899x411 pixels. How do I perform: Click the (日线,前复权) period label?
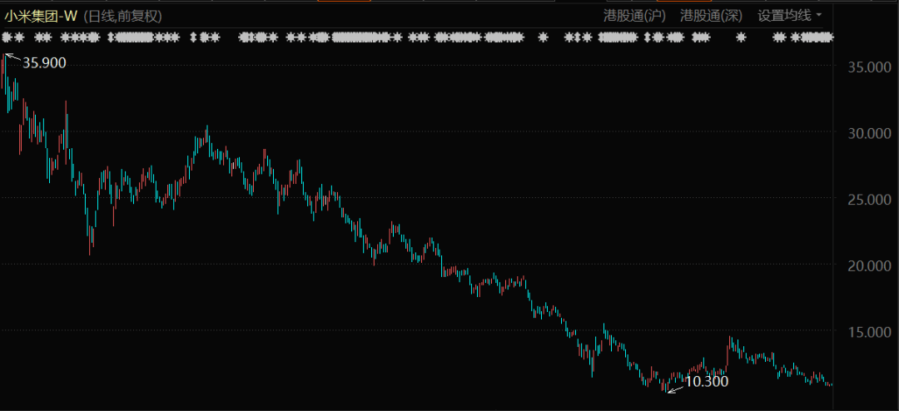123,16
